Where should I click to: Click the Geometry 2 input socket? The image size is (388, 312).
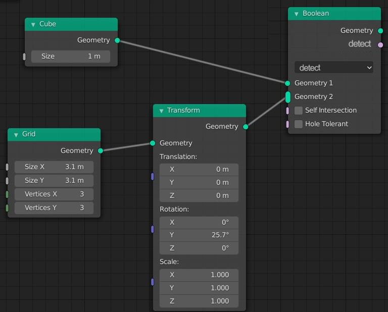288,97
